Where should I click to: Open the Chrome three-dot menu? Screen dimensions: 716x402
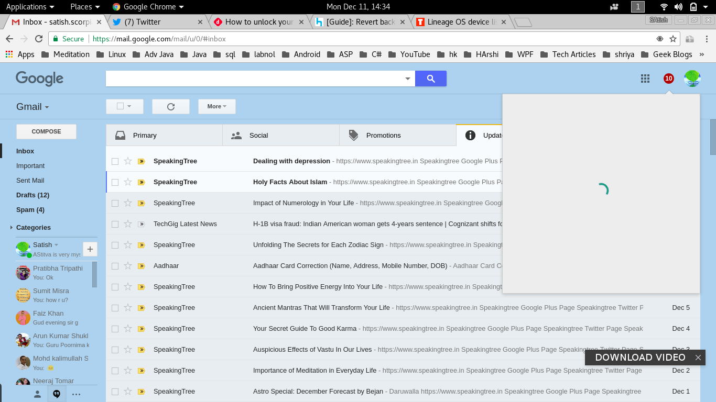click(x=707, y=39)
